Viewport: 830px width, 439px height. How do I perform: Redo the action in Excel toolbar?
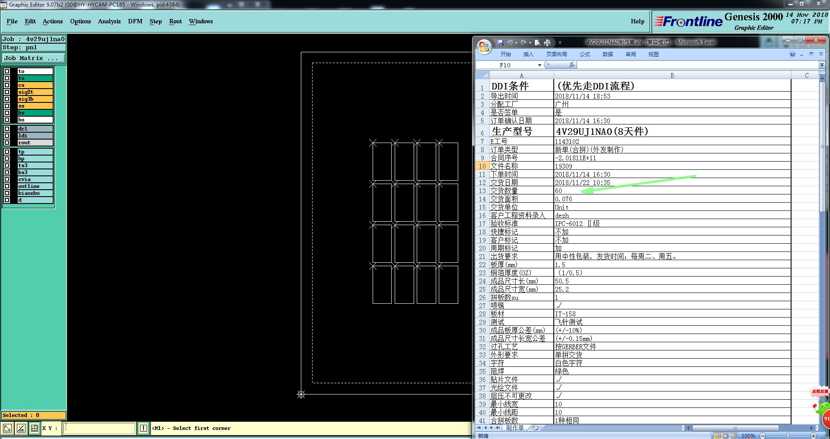tap(524, 42)
